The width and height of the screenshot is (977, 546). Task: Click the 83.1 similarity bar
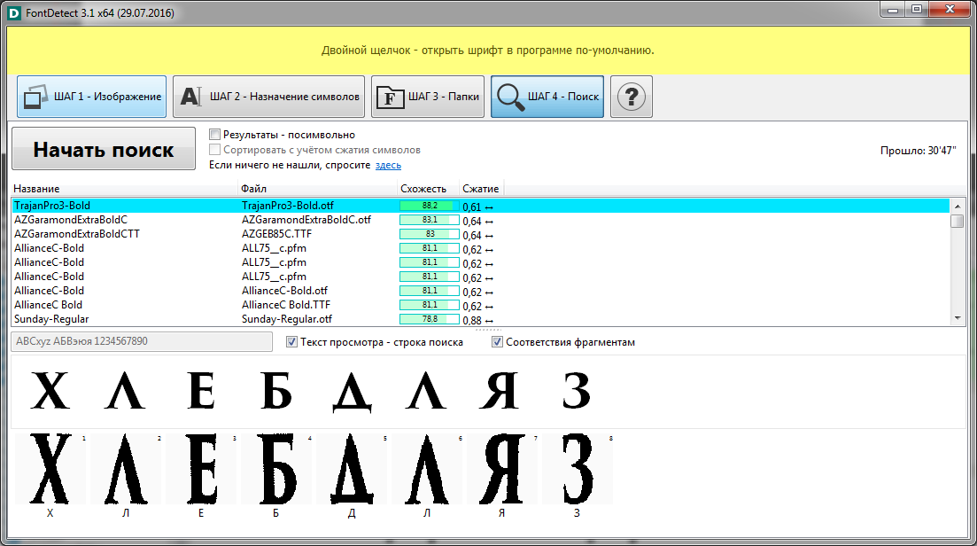[x=430, y=220]
